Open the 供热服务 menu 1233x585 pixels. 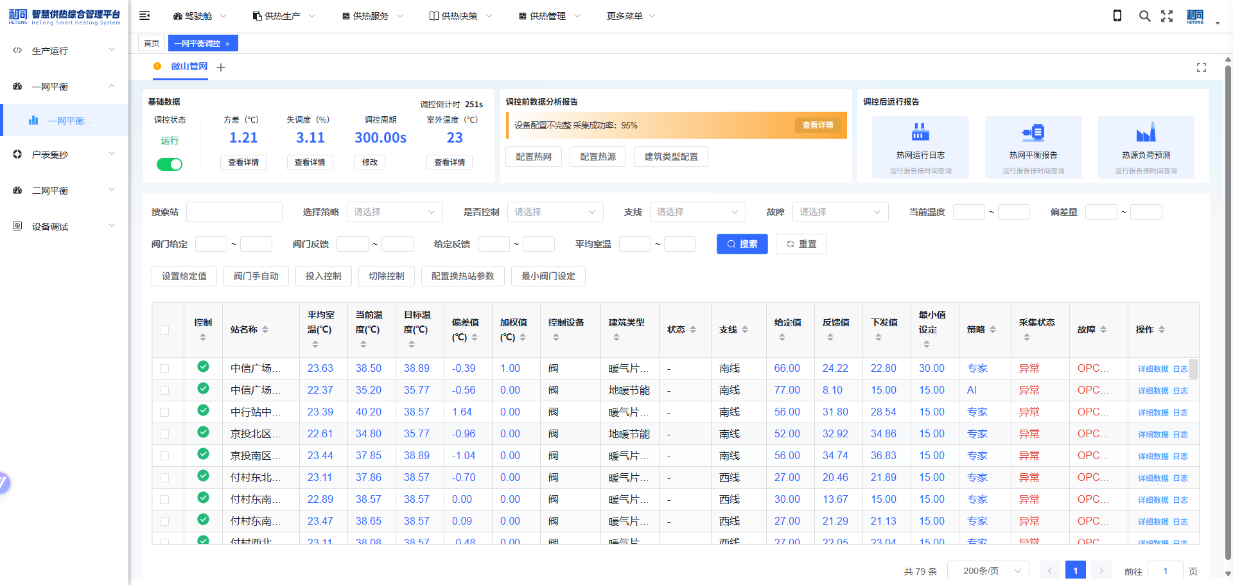pyautogui.click(x=371, y=15)
